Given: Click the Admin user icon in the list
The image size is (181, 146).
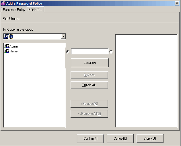Looking at the screenshot, I should [7, 46].
